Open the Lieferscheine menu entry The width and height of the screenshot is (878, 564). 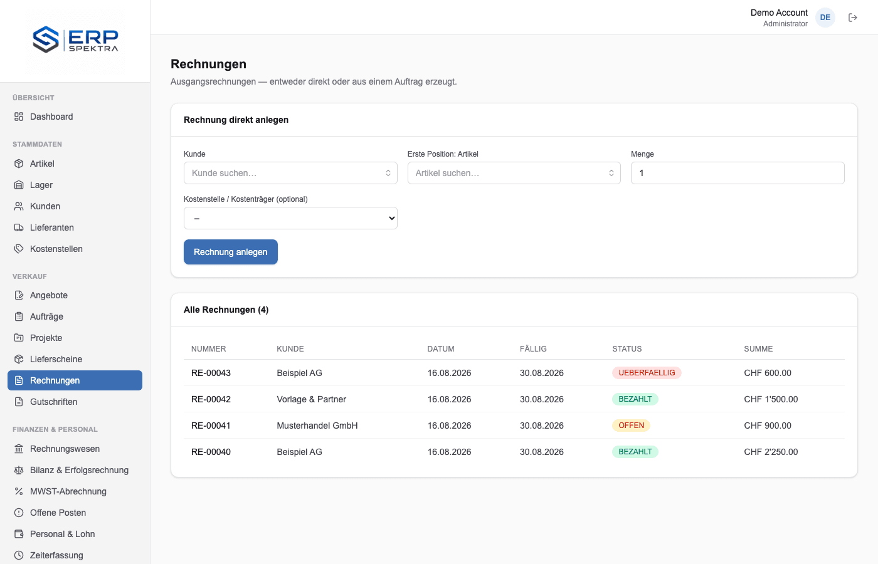coord(75,359)
